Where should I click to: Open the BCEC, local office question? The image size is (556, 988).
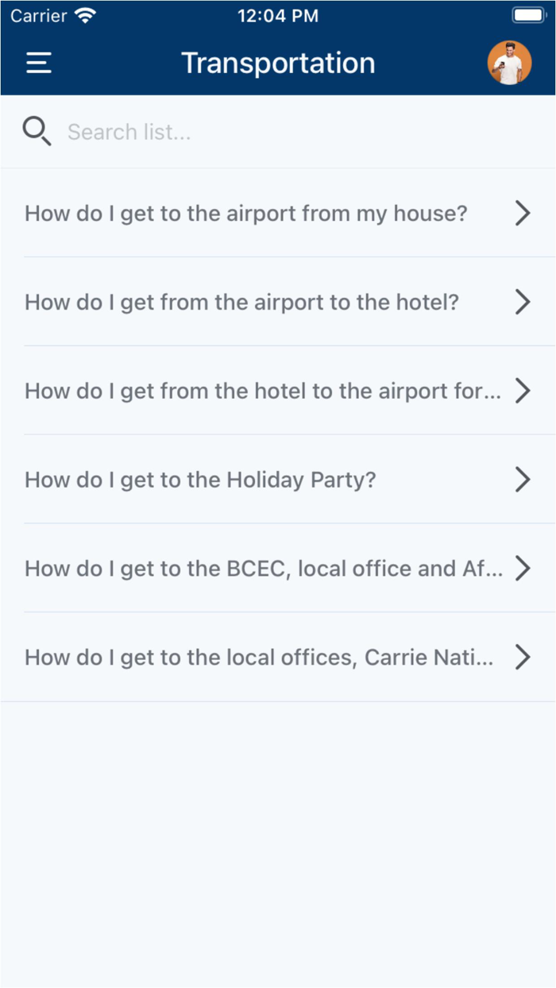[x=278, y=569]
